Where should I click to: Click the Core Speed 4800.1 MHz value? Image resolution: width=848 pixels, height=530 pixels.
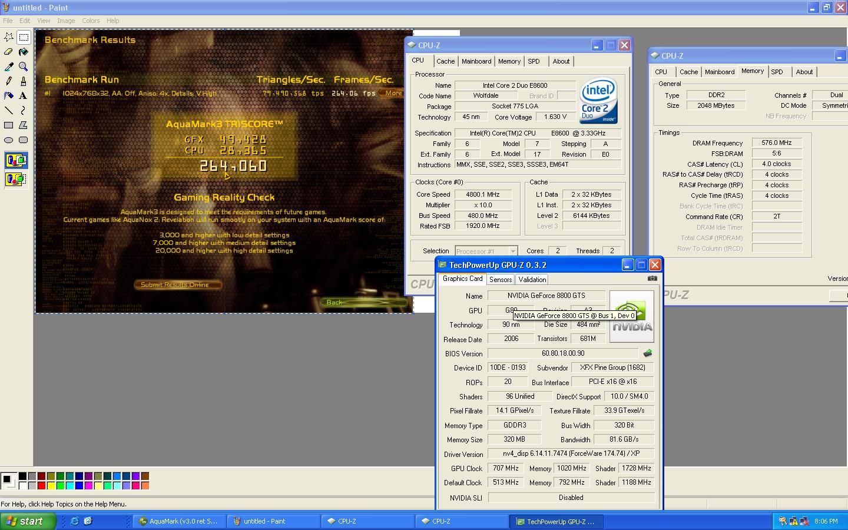(483, 194)
